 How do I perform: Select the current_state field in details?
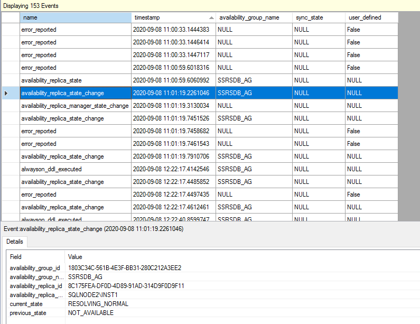26,304
